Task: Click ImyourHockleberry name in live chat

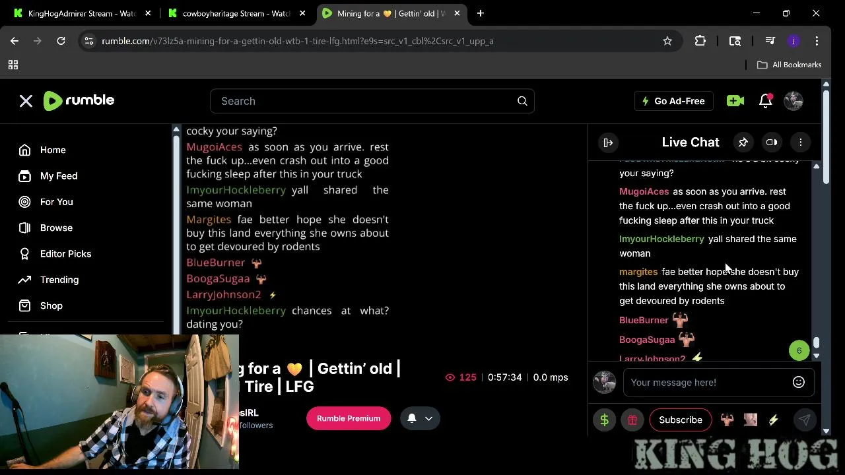Action: click(661, 239)
